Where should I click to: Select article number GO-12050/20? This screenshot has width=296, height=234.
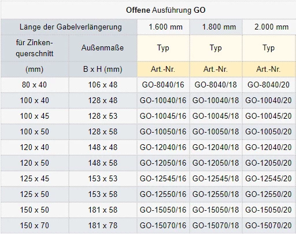pyautogui.click(x=268, y=163)
